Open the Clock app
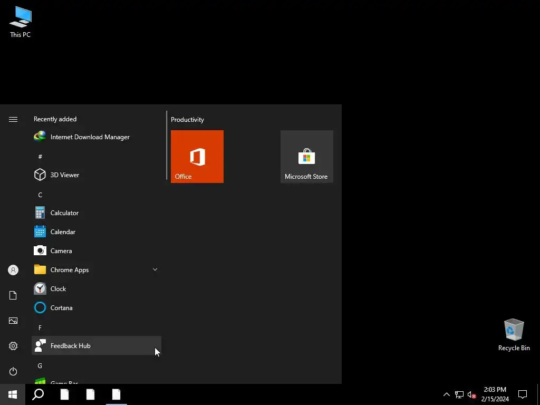The image size is (540, 405). point(97,288)
